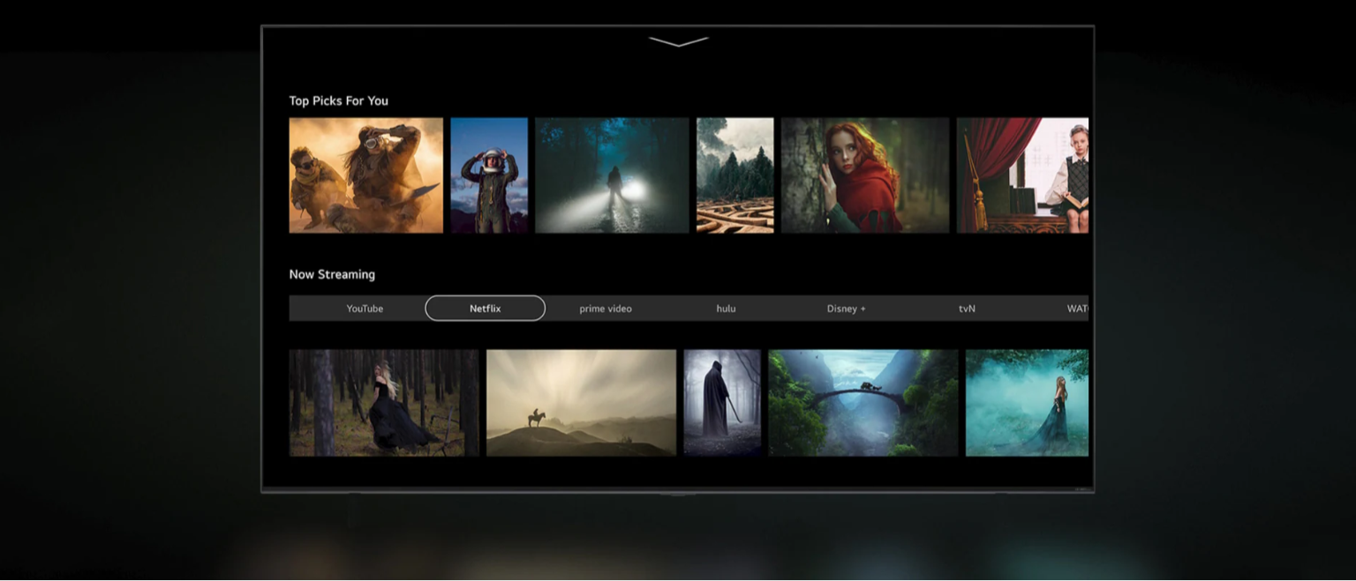Open the Disney + tab
This screenshot has width=1356, height=581.
point(846,309)
